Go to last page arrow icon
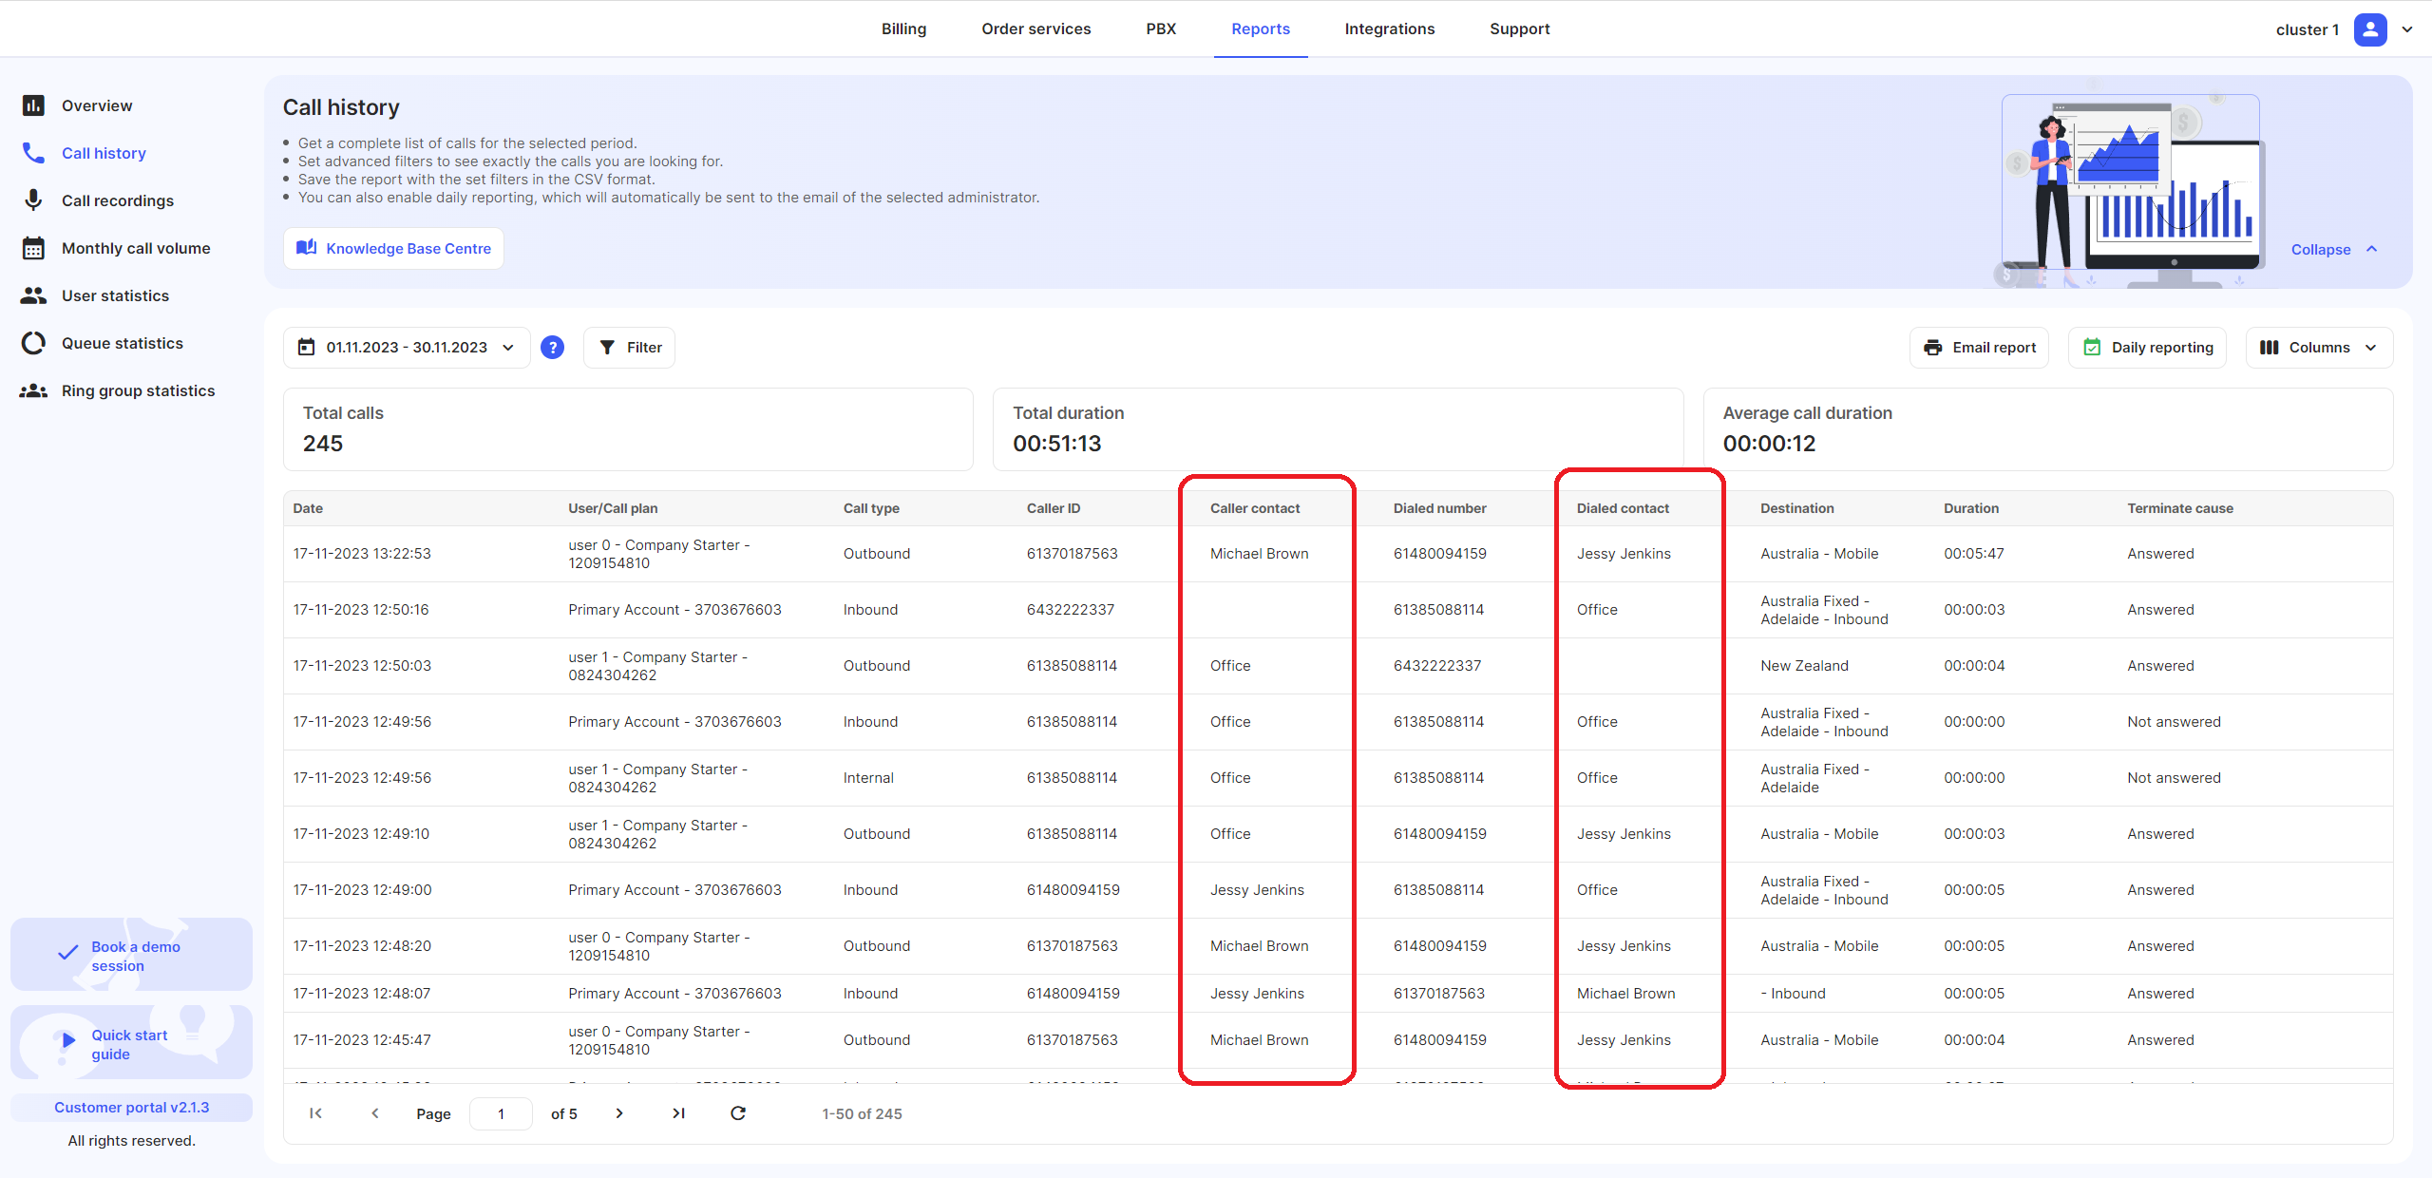Screen dimensions: 2432x1178 pyautogui.click(x=678, y=1113)
